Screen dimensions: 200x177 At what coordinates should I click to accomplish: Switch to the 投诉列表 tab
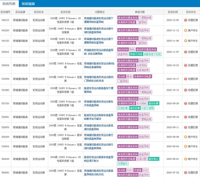(9, 4)
